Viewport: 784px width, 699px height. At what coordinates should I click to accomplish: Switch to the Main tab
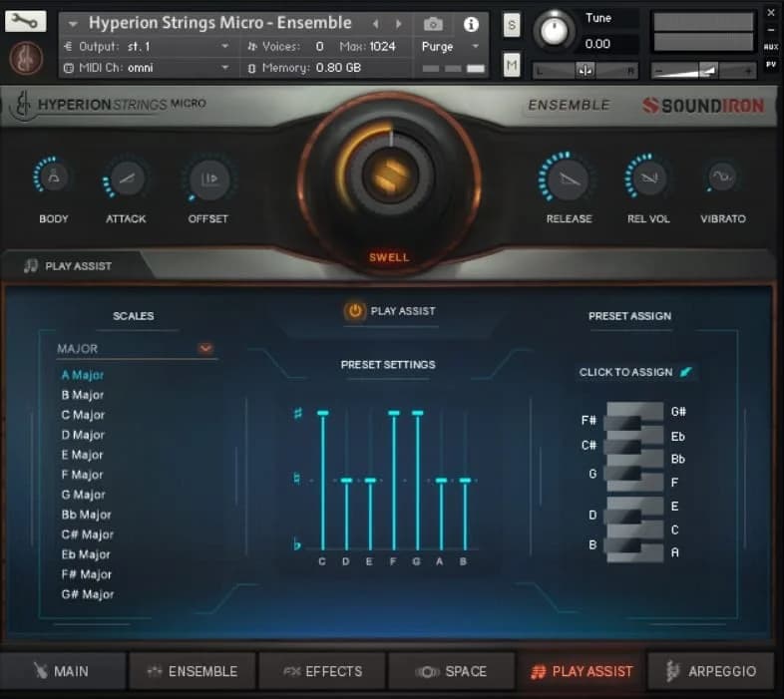point(62,671)
